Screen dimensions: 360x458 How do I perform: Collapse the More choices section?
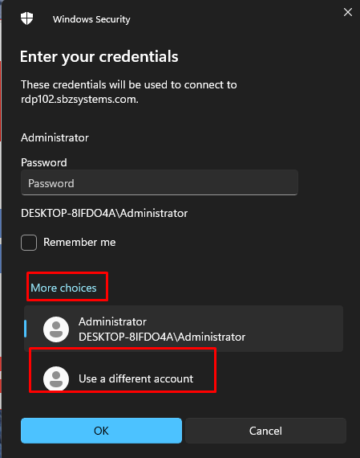[63, 288]
